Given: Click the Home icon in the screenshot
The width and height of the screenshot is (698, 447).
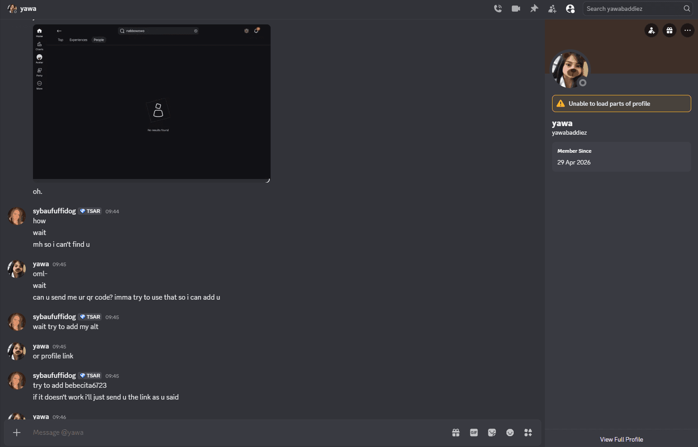Looking at the screenshot, I should pyautogui.click(x=39, y=33).
